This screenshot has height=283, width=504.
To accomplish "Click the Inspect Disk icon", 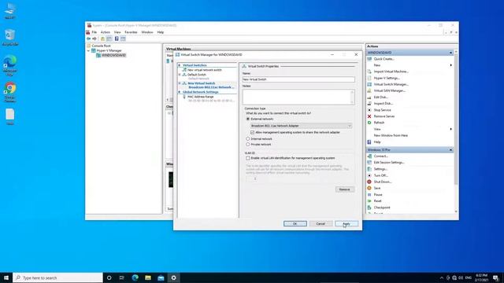I will 369,104.
